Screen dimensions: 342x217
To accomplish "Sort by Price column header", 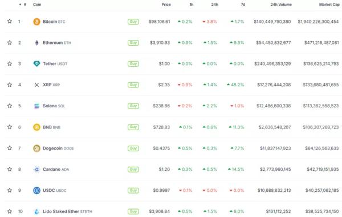I will pyautogui.click(x=166, y=5).
